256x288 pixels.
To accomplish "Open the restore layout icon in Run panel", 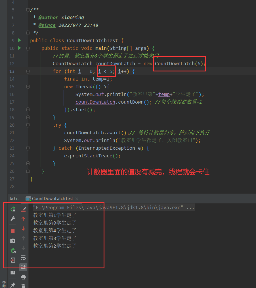I will click(x=13, y=273).
